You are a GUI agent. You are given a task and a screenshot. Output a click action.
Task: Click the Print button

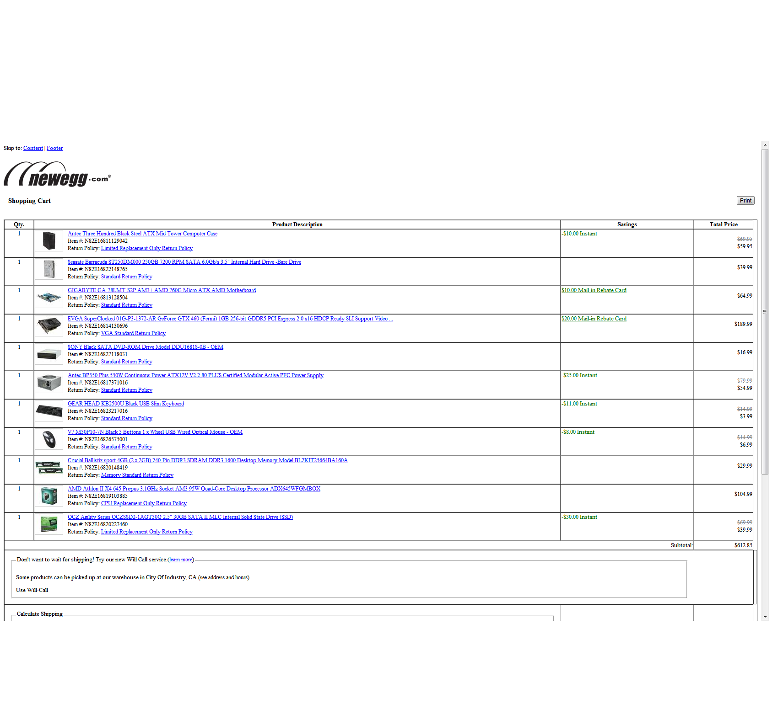746,201
